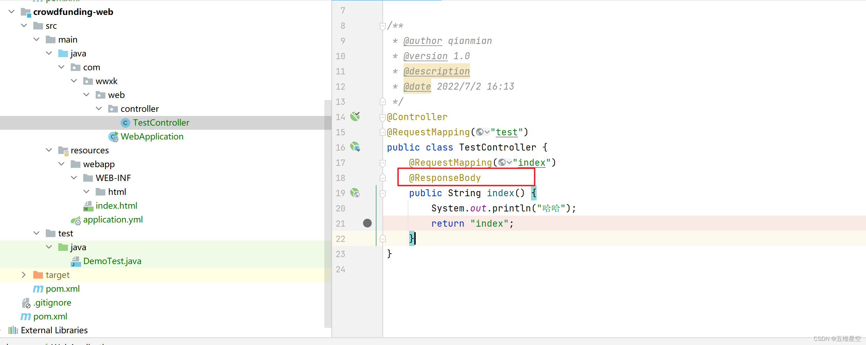
Task: Fold the index() method at line 19
Action: pos(383,193)
